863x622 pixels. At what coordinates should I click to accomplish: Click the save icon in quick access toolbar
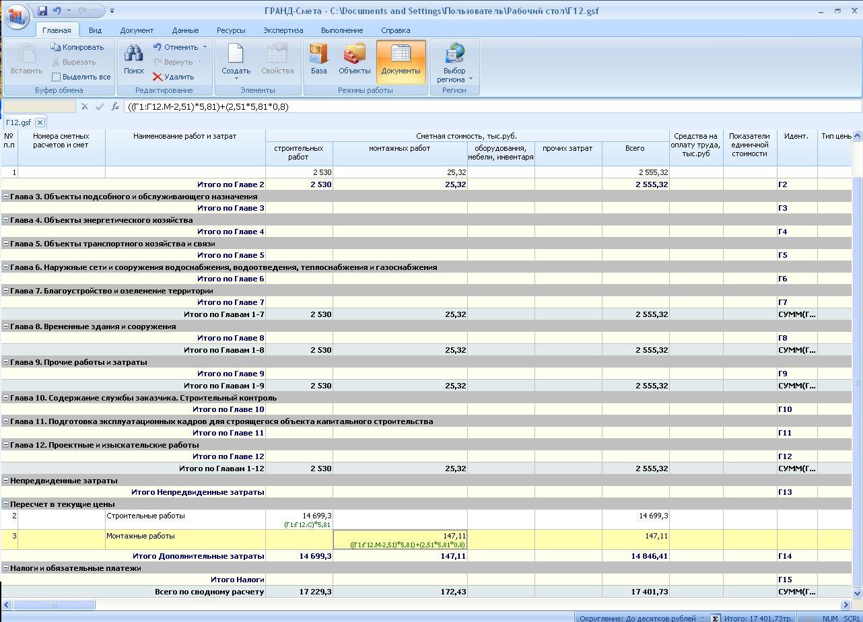42,11
